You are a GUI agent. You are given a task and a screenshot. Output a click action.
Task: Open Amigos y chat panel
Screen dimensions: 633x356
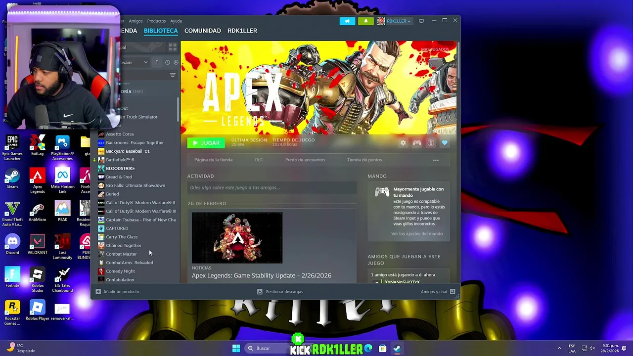438,292
